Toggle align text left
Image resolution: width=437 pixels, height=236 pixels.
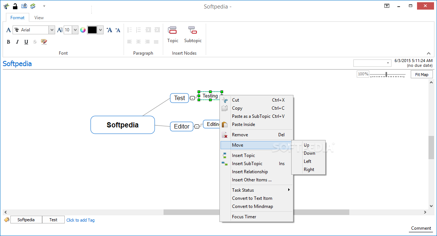tap(130, 42)
